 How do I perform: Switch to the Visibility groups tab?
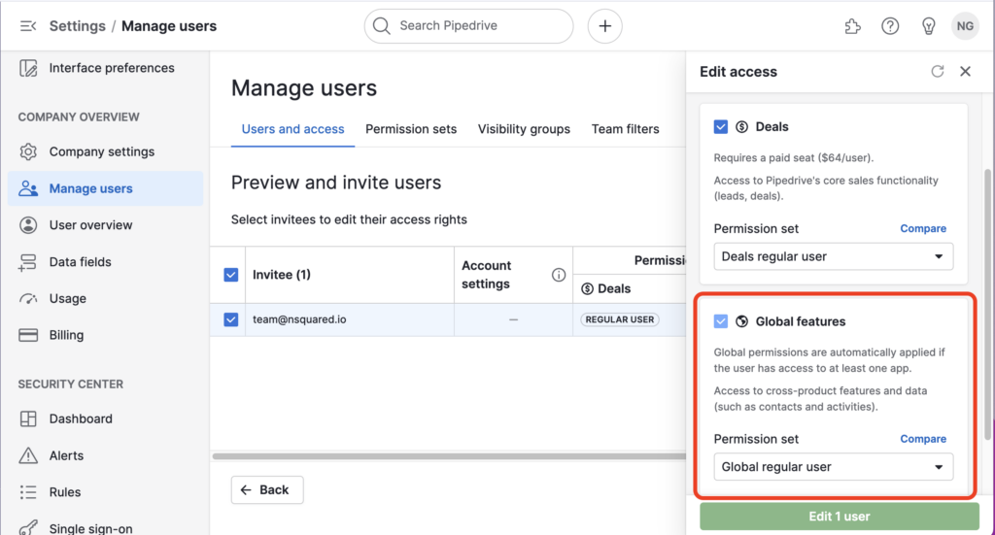click(x=524, y=129)
